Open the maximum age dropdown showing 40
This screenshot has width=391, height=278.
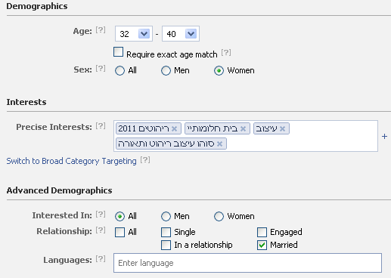(181, 33)
